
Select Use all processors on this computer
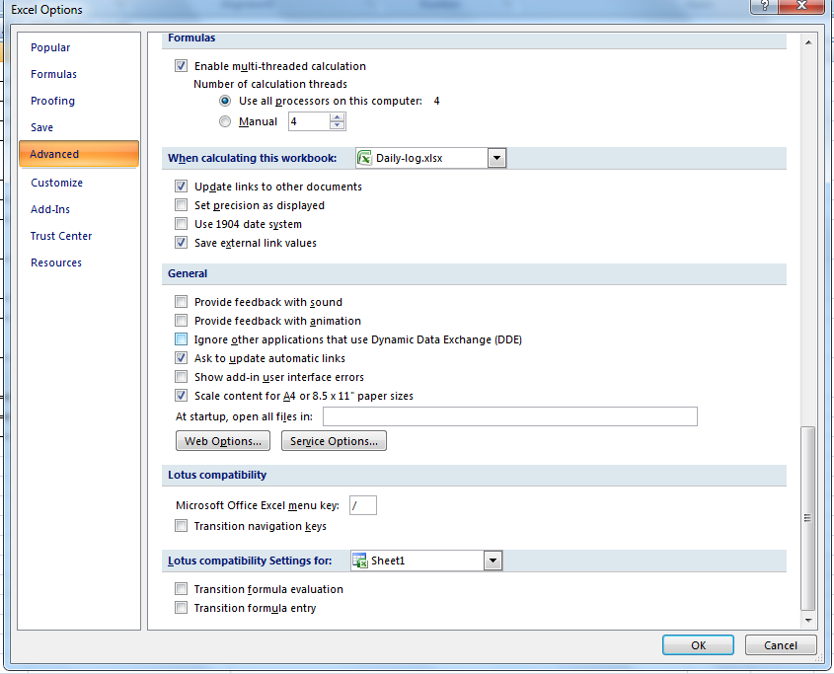point(225,101)
